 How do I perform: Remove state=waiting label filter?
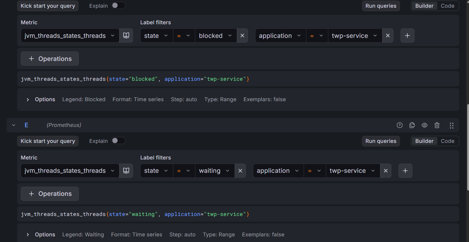click(x=240, y=171)
